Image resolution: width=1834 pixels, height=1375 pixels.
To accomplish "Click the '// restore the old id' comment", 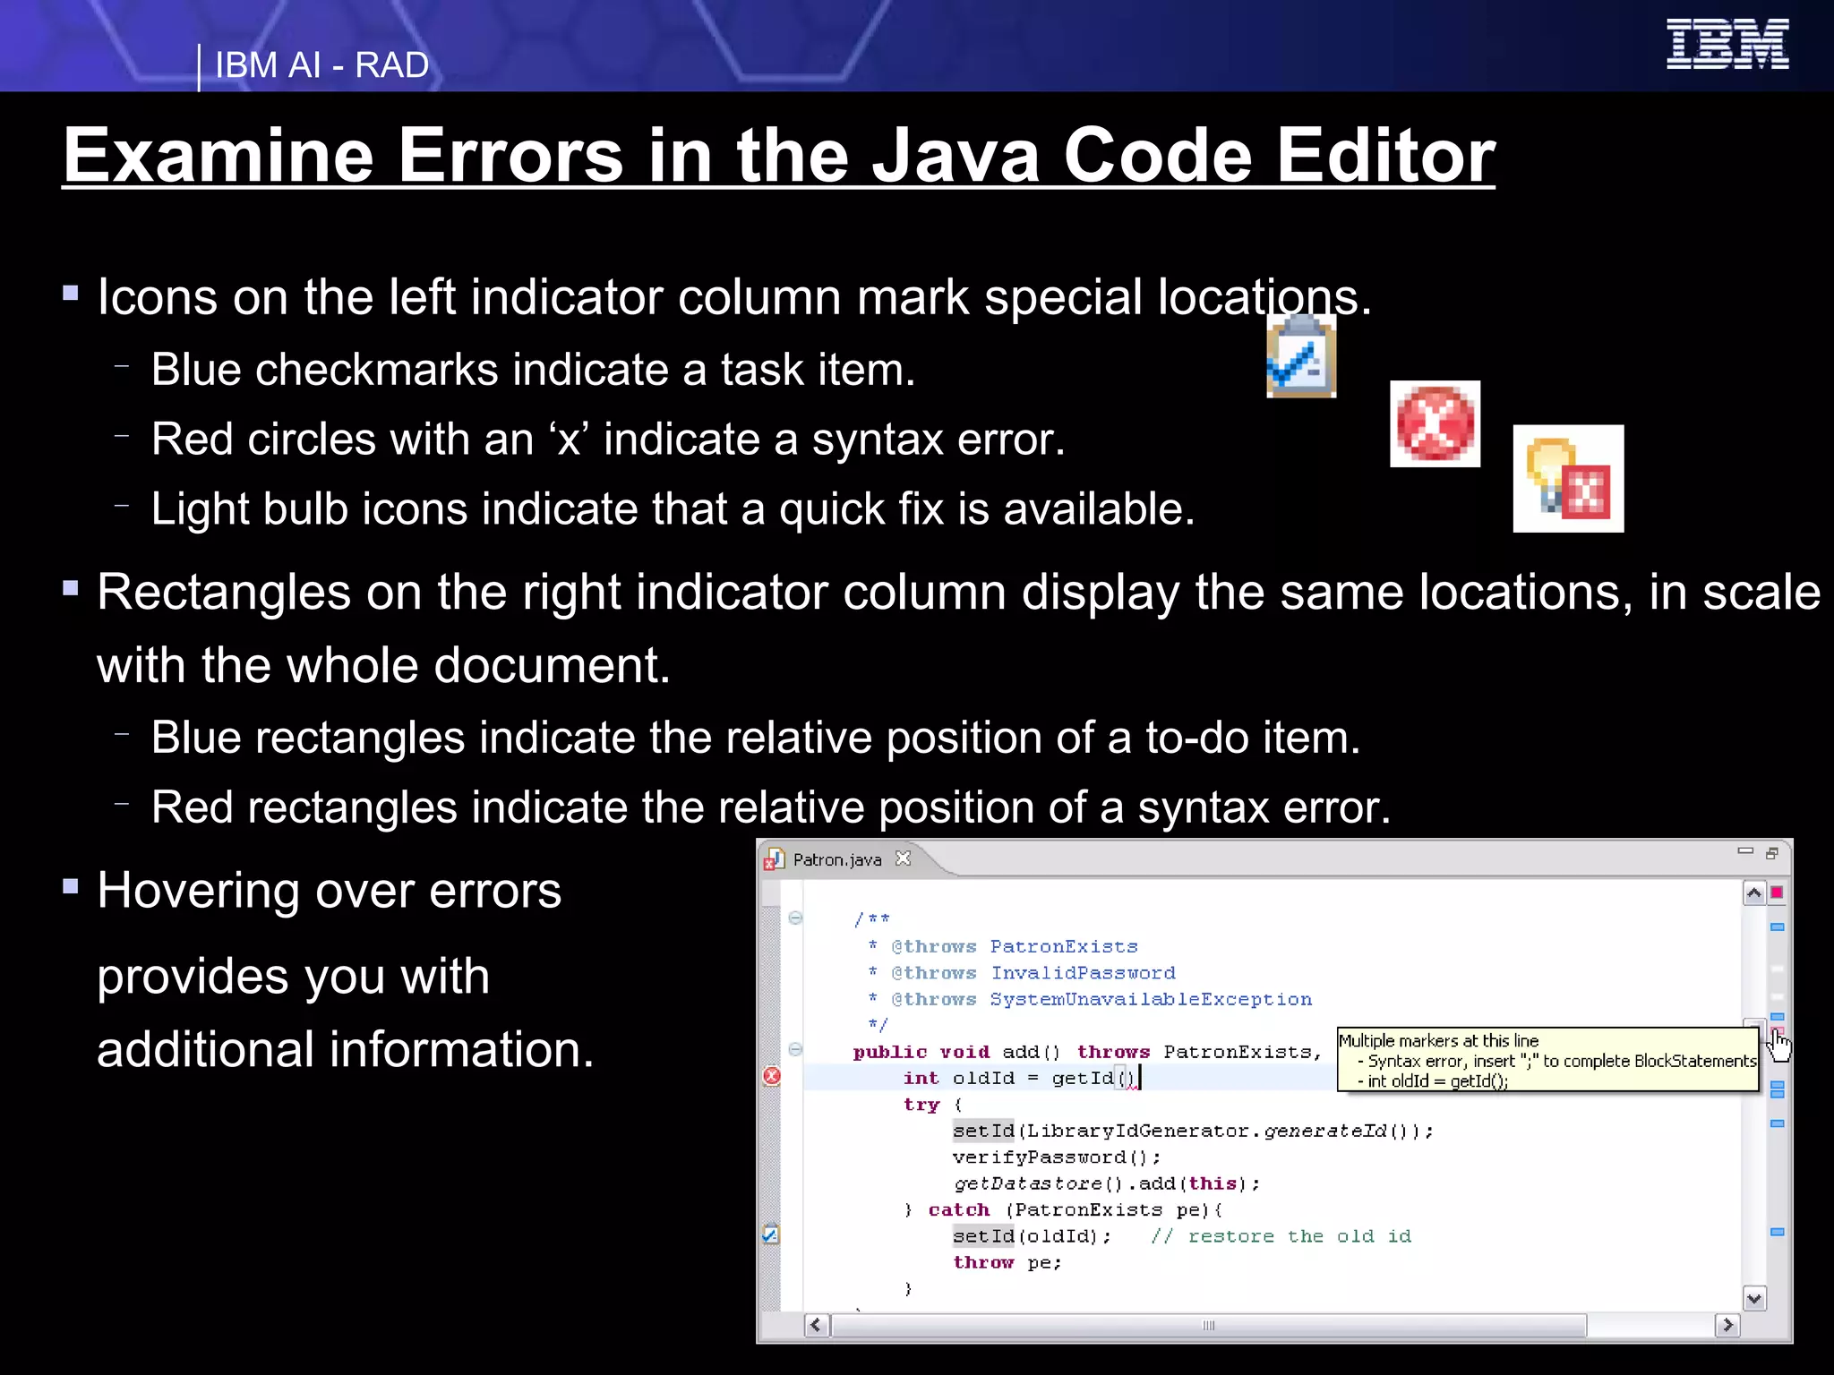I will pos(1281,1236).
